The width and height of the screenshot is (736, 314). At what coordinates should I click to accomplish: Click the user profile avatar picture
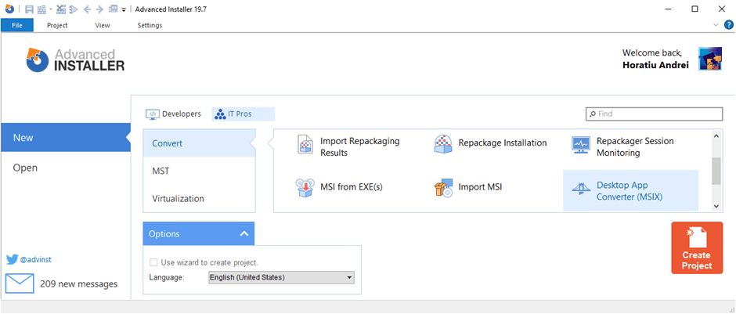click(709, 59)
